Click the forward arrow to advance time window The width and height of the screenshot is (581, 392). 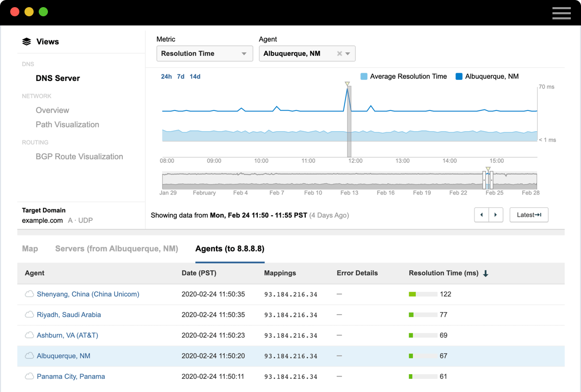tap(495, 215)
